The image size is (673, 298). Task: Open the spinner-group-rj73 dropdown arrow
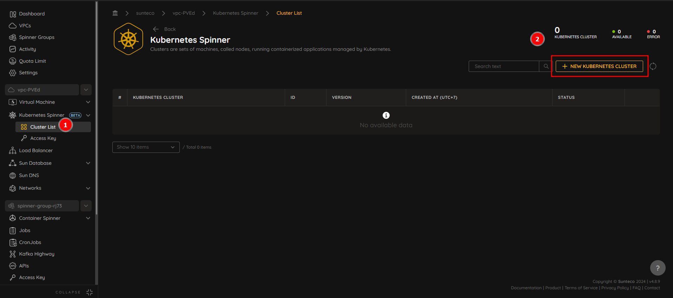[x=86, y=206]
